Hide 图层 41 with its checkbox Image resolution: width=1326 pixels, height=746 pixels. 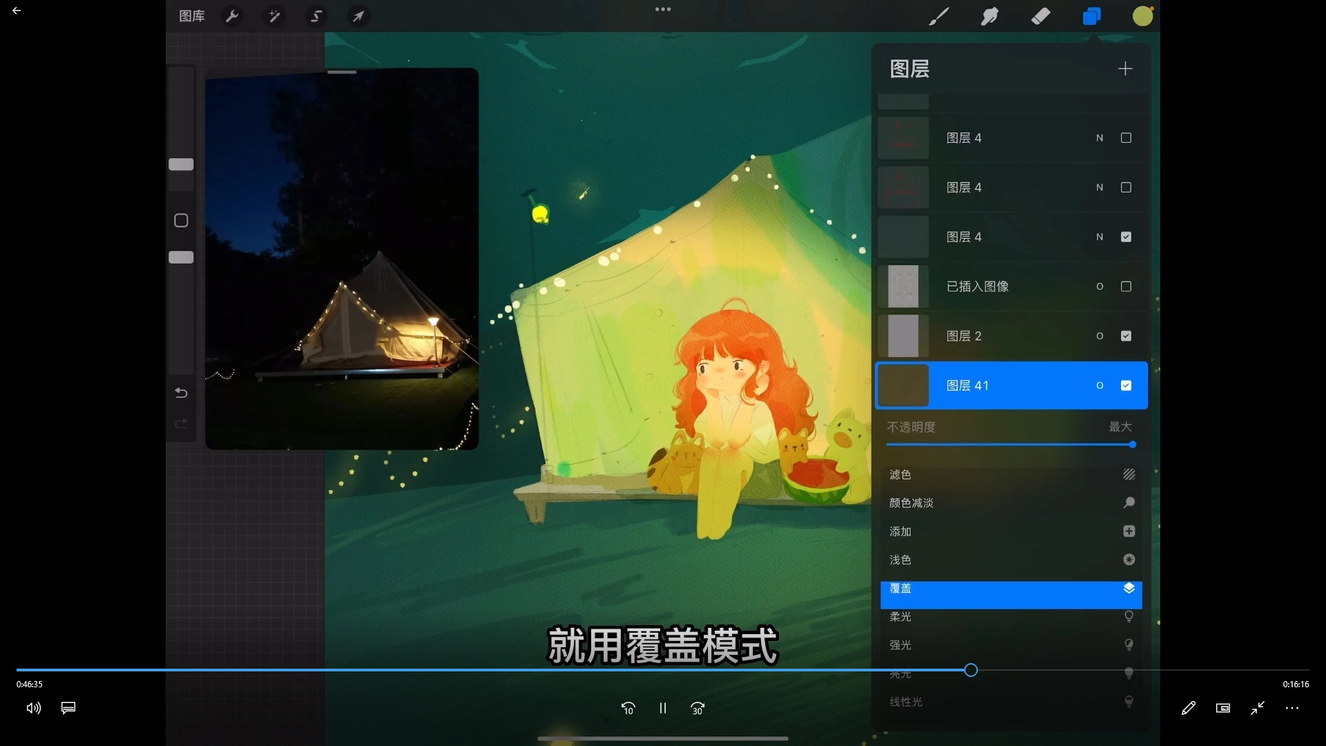[1126, 385]
